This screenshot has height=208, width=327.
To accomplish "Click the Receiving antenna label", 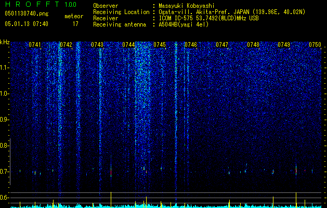I will (120, 24).
